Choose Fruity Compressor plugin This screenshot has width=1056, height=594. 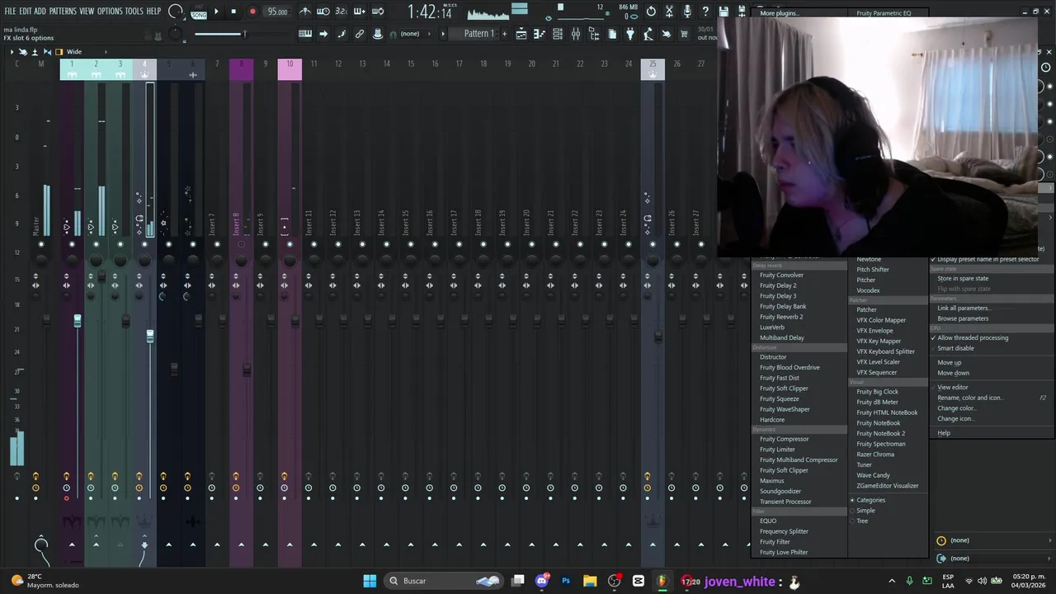click(x=784, y=439)
